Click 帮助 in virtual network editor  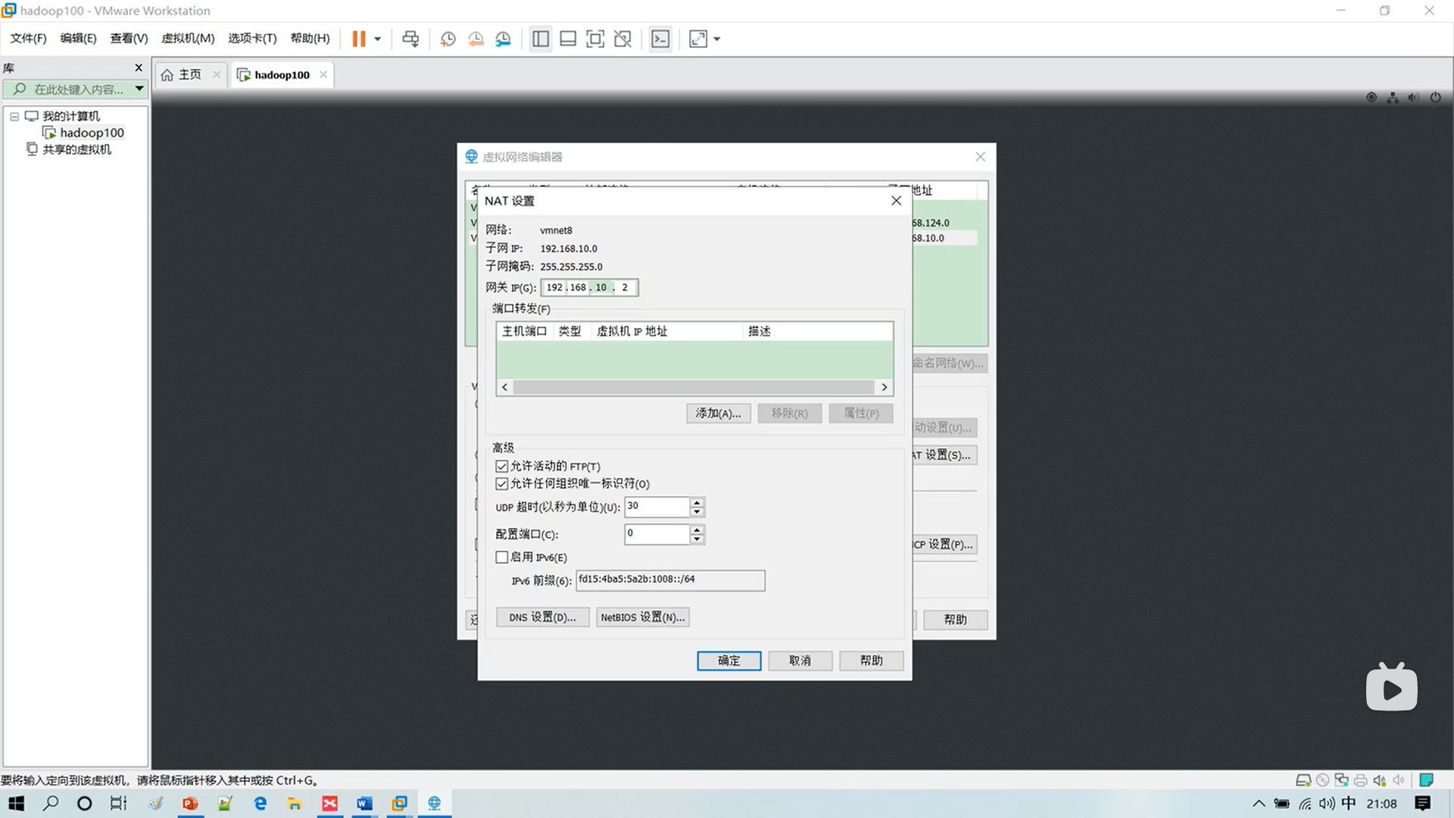point(955,620)
